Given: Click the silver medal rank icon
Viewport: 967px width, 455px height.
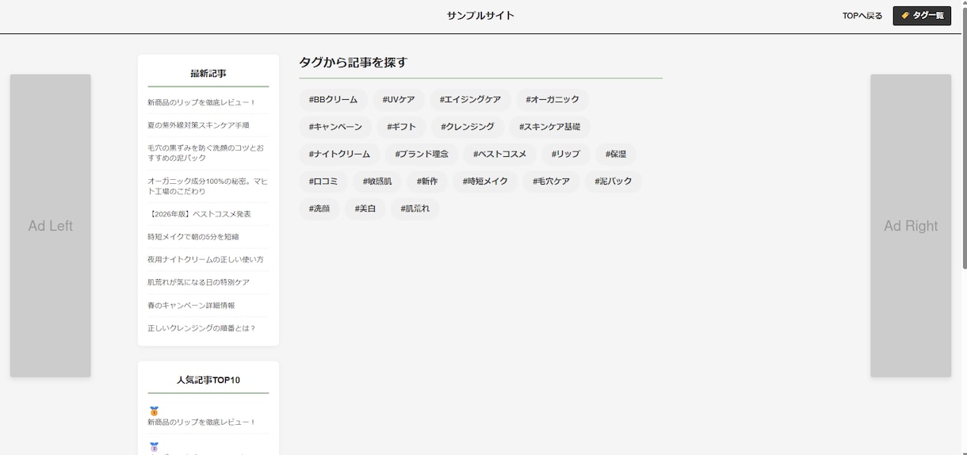Looking at the screenshot, I should click(154, 448).
